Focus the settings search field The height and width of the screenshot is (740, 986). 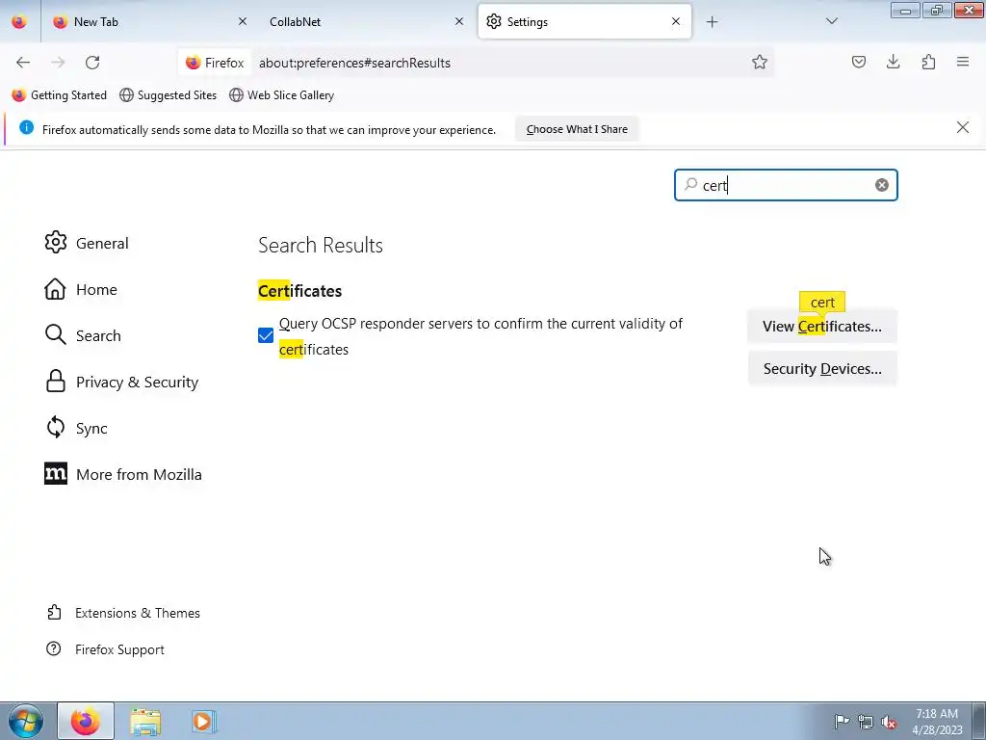click(x=786, y=185)
